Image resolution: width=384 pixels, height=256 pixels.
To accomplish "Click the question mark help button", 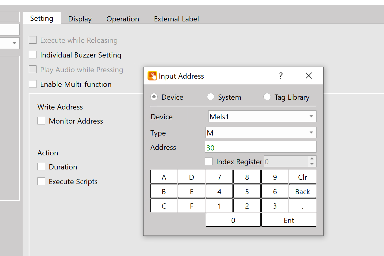I will click(281, 76).
